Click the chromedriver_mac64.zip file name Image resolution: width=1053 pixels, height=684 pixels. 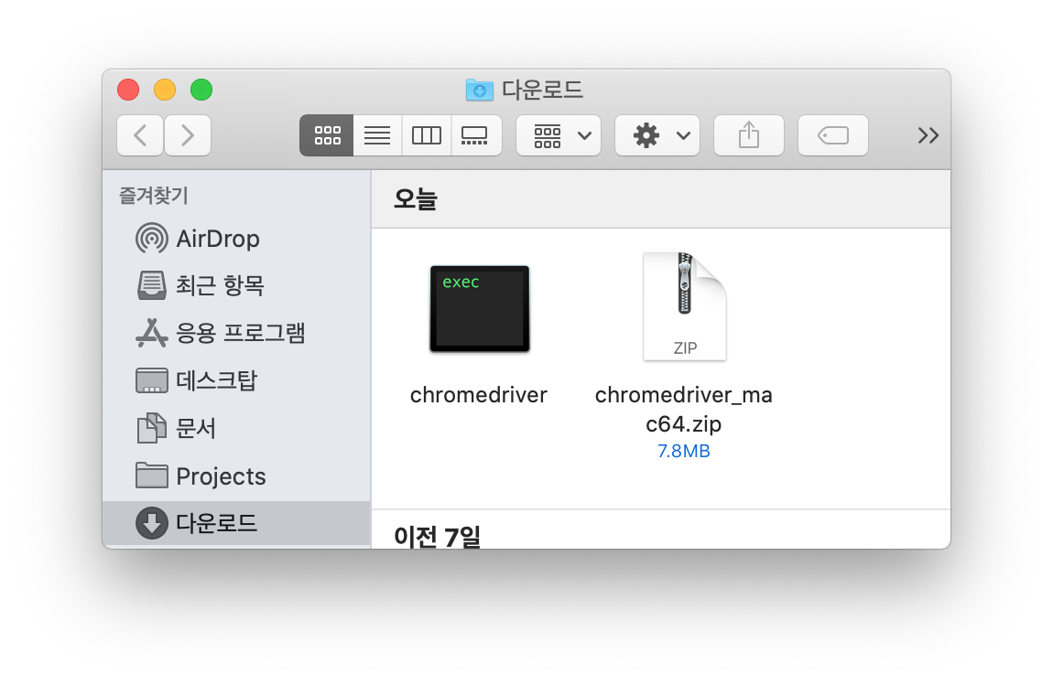coord(684,409)
